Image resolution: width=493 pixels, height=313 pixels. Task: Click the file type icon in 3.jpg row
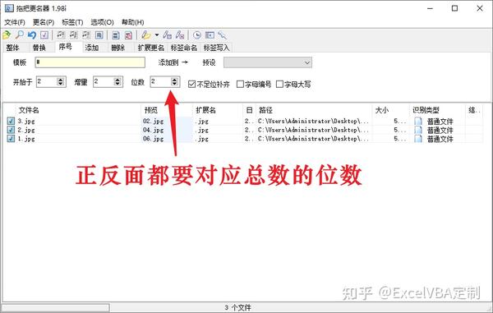click(418, 122)
